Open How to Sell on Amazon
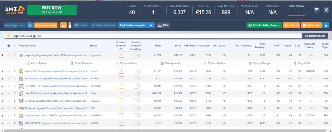Viewport: 332px width, 132px height. point(264,25)
